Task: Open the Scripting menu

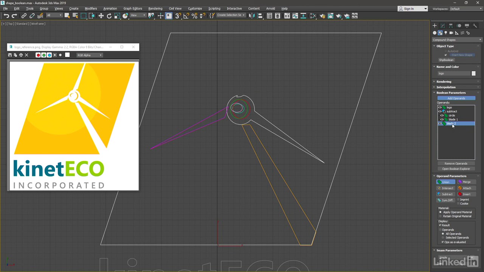Action: click(214, 9)
